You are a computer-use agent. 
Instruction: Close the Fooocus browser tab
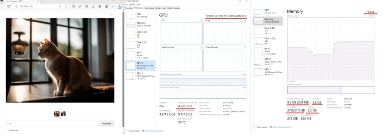(38, 1)
